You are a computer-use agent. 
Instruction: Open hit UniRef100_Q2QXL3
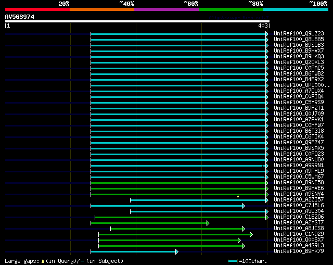(x=299, y=62)
